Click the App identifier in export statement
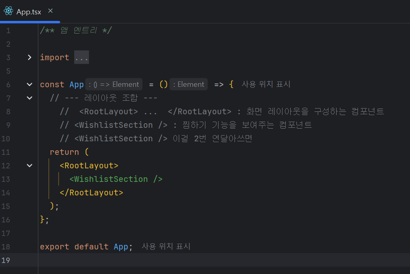410x274 pixels. (121, 247)
